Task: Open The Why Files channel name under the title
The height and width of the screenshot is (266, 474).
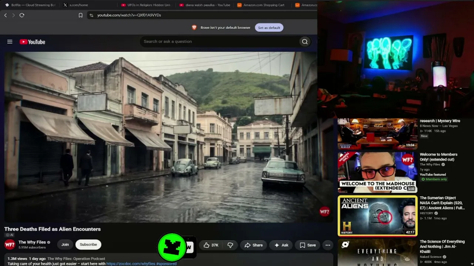Action: click(x=32, y=242)
